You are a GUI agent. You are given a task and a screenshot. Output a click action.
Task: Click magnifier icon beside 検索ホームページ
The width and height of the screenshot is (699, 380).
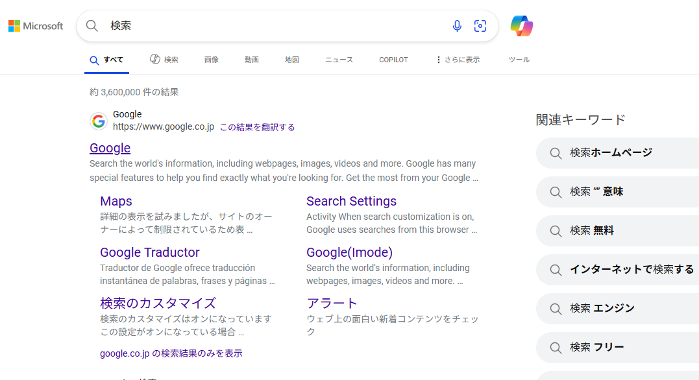[556, 153]
